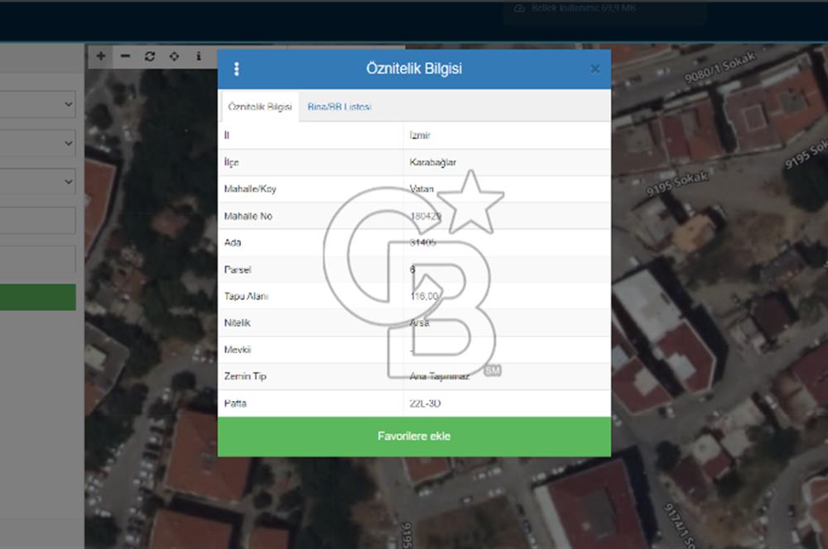
Task: Switch to the Bina/BB Listesi tab
Action: (x=339, y=107)
